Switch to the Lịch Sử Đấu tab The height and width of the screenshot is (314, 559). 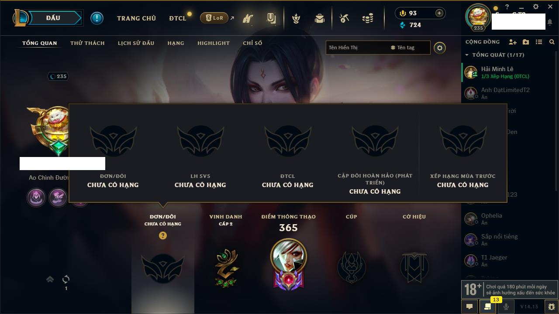136,43
